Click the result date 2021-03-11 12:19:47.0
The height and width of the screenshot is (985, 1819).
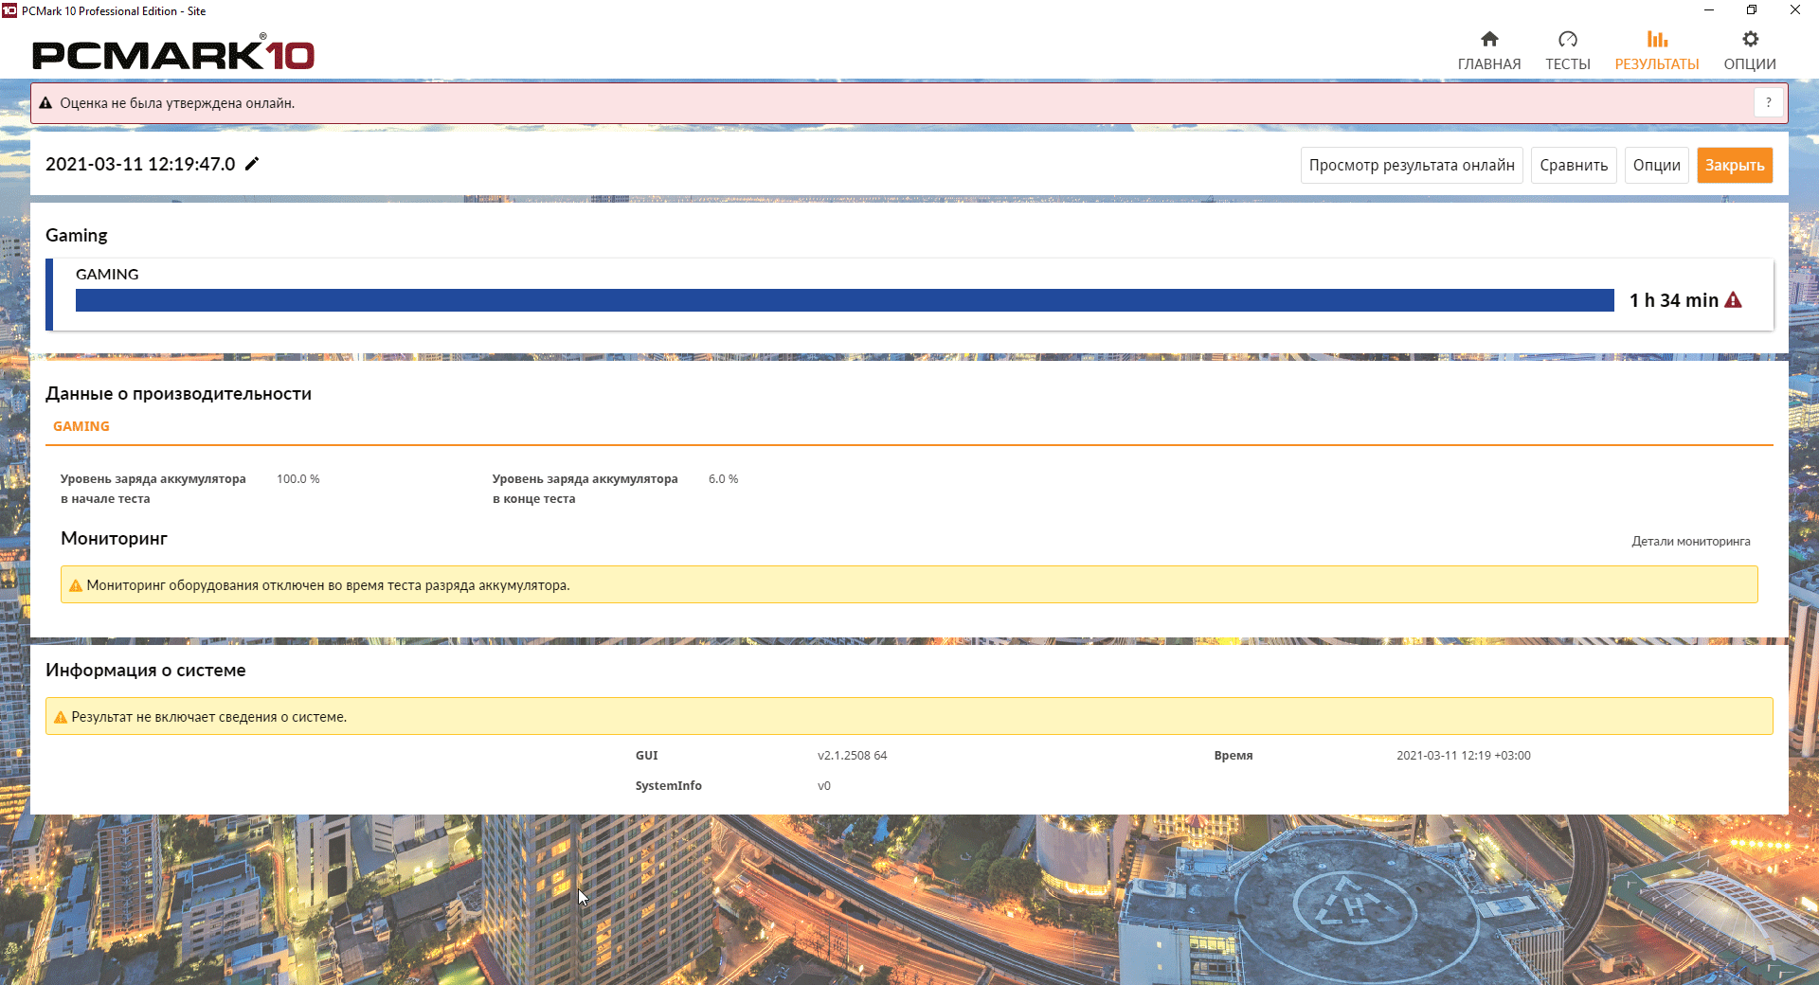(x=140, y=164)
